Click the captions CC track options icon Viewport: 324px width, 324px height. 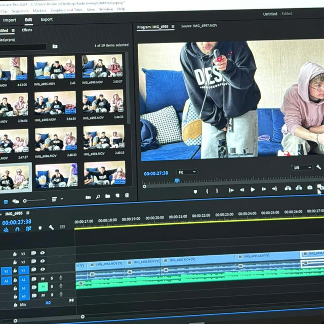pyautogui.click(x=62, y=227)
